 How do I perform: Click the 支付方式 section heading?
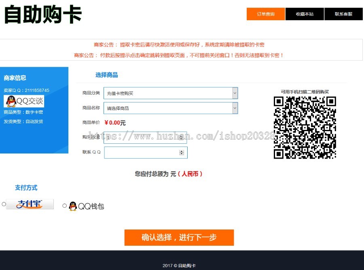click(x=26, y=188)
